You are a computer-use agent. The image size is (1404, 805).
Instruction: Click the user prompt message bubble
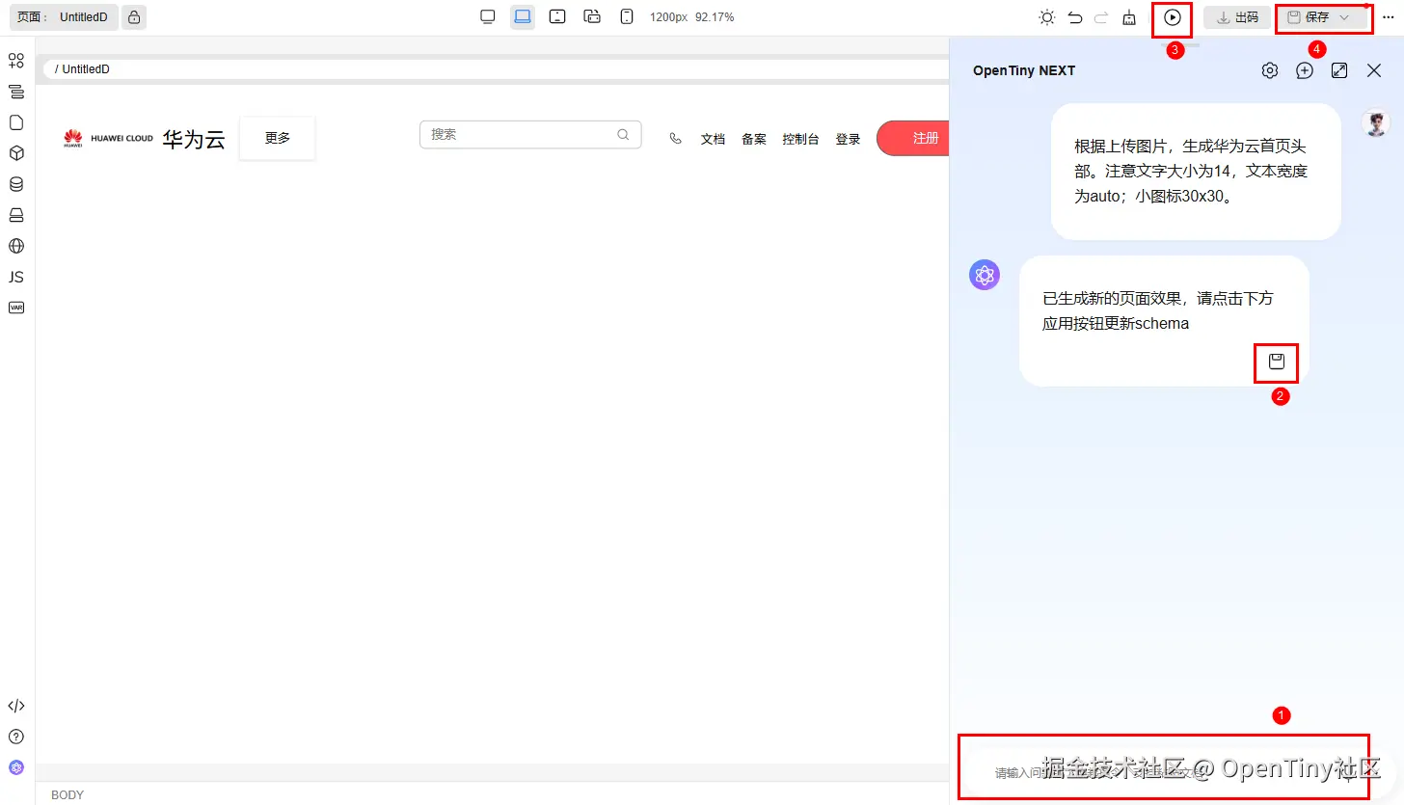pyautogui.click(x=1196, y=172)
